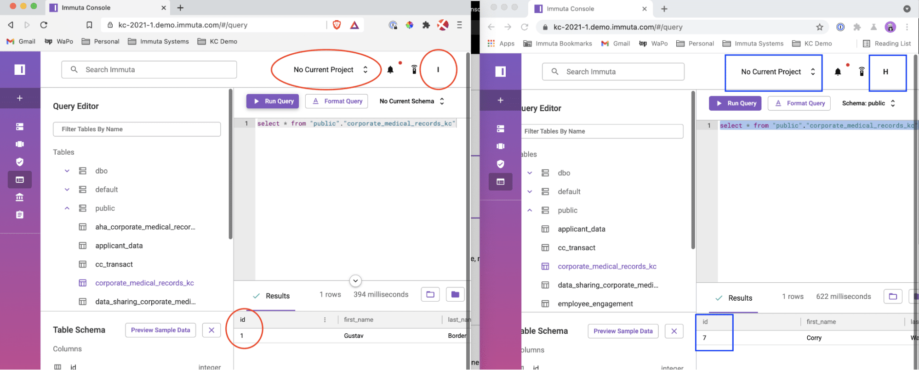Select applicant_data table in left window
This screenshot has width=919, height=370.
click(x=119, y=246)
